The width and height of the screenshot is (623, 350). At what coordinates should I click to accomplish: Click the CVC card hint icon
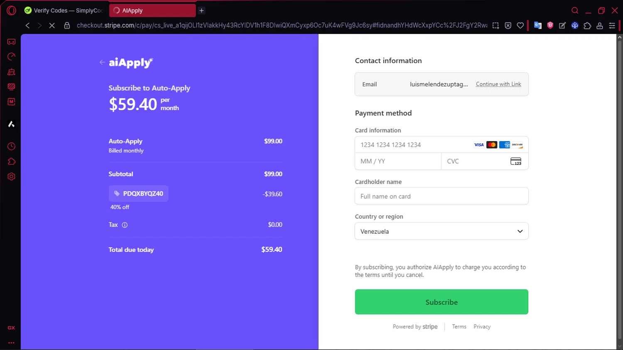[x=516, y=162]
